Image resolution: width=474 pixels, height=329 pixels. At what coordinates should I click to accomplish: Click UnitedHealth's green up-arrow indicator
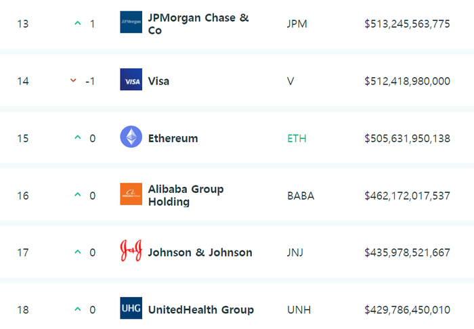pyautogui.click(x=78, y=309)
